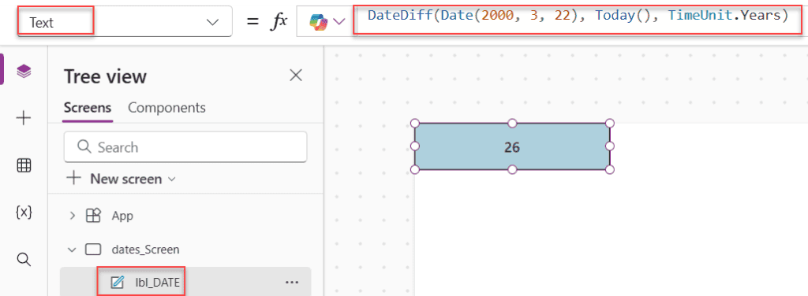This screenshot has height=296, width=808.
Task: Click the formula bar DateDiff expression
Action: coord(578,16)
